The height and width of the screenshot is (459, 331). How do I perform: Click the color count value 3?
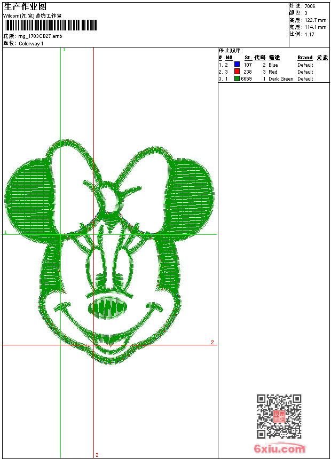coord(306,13)
